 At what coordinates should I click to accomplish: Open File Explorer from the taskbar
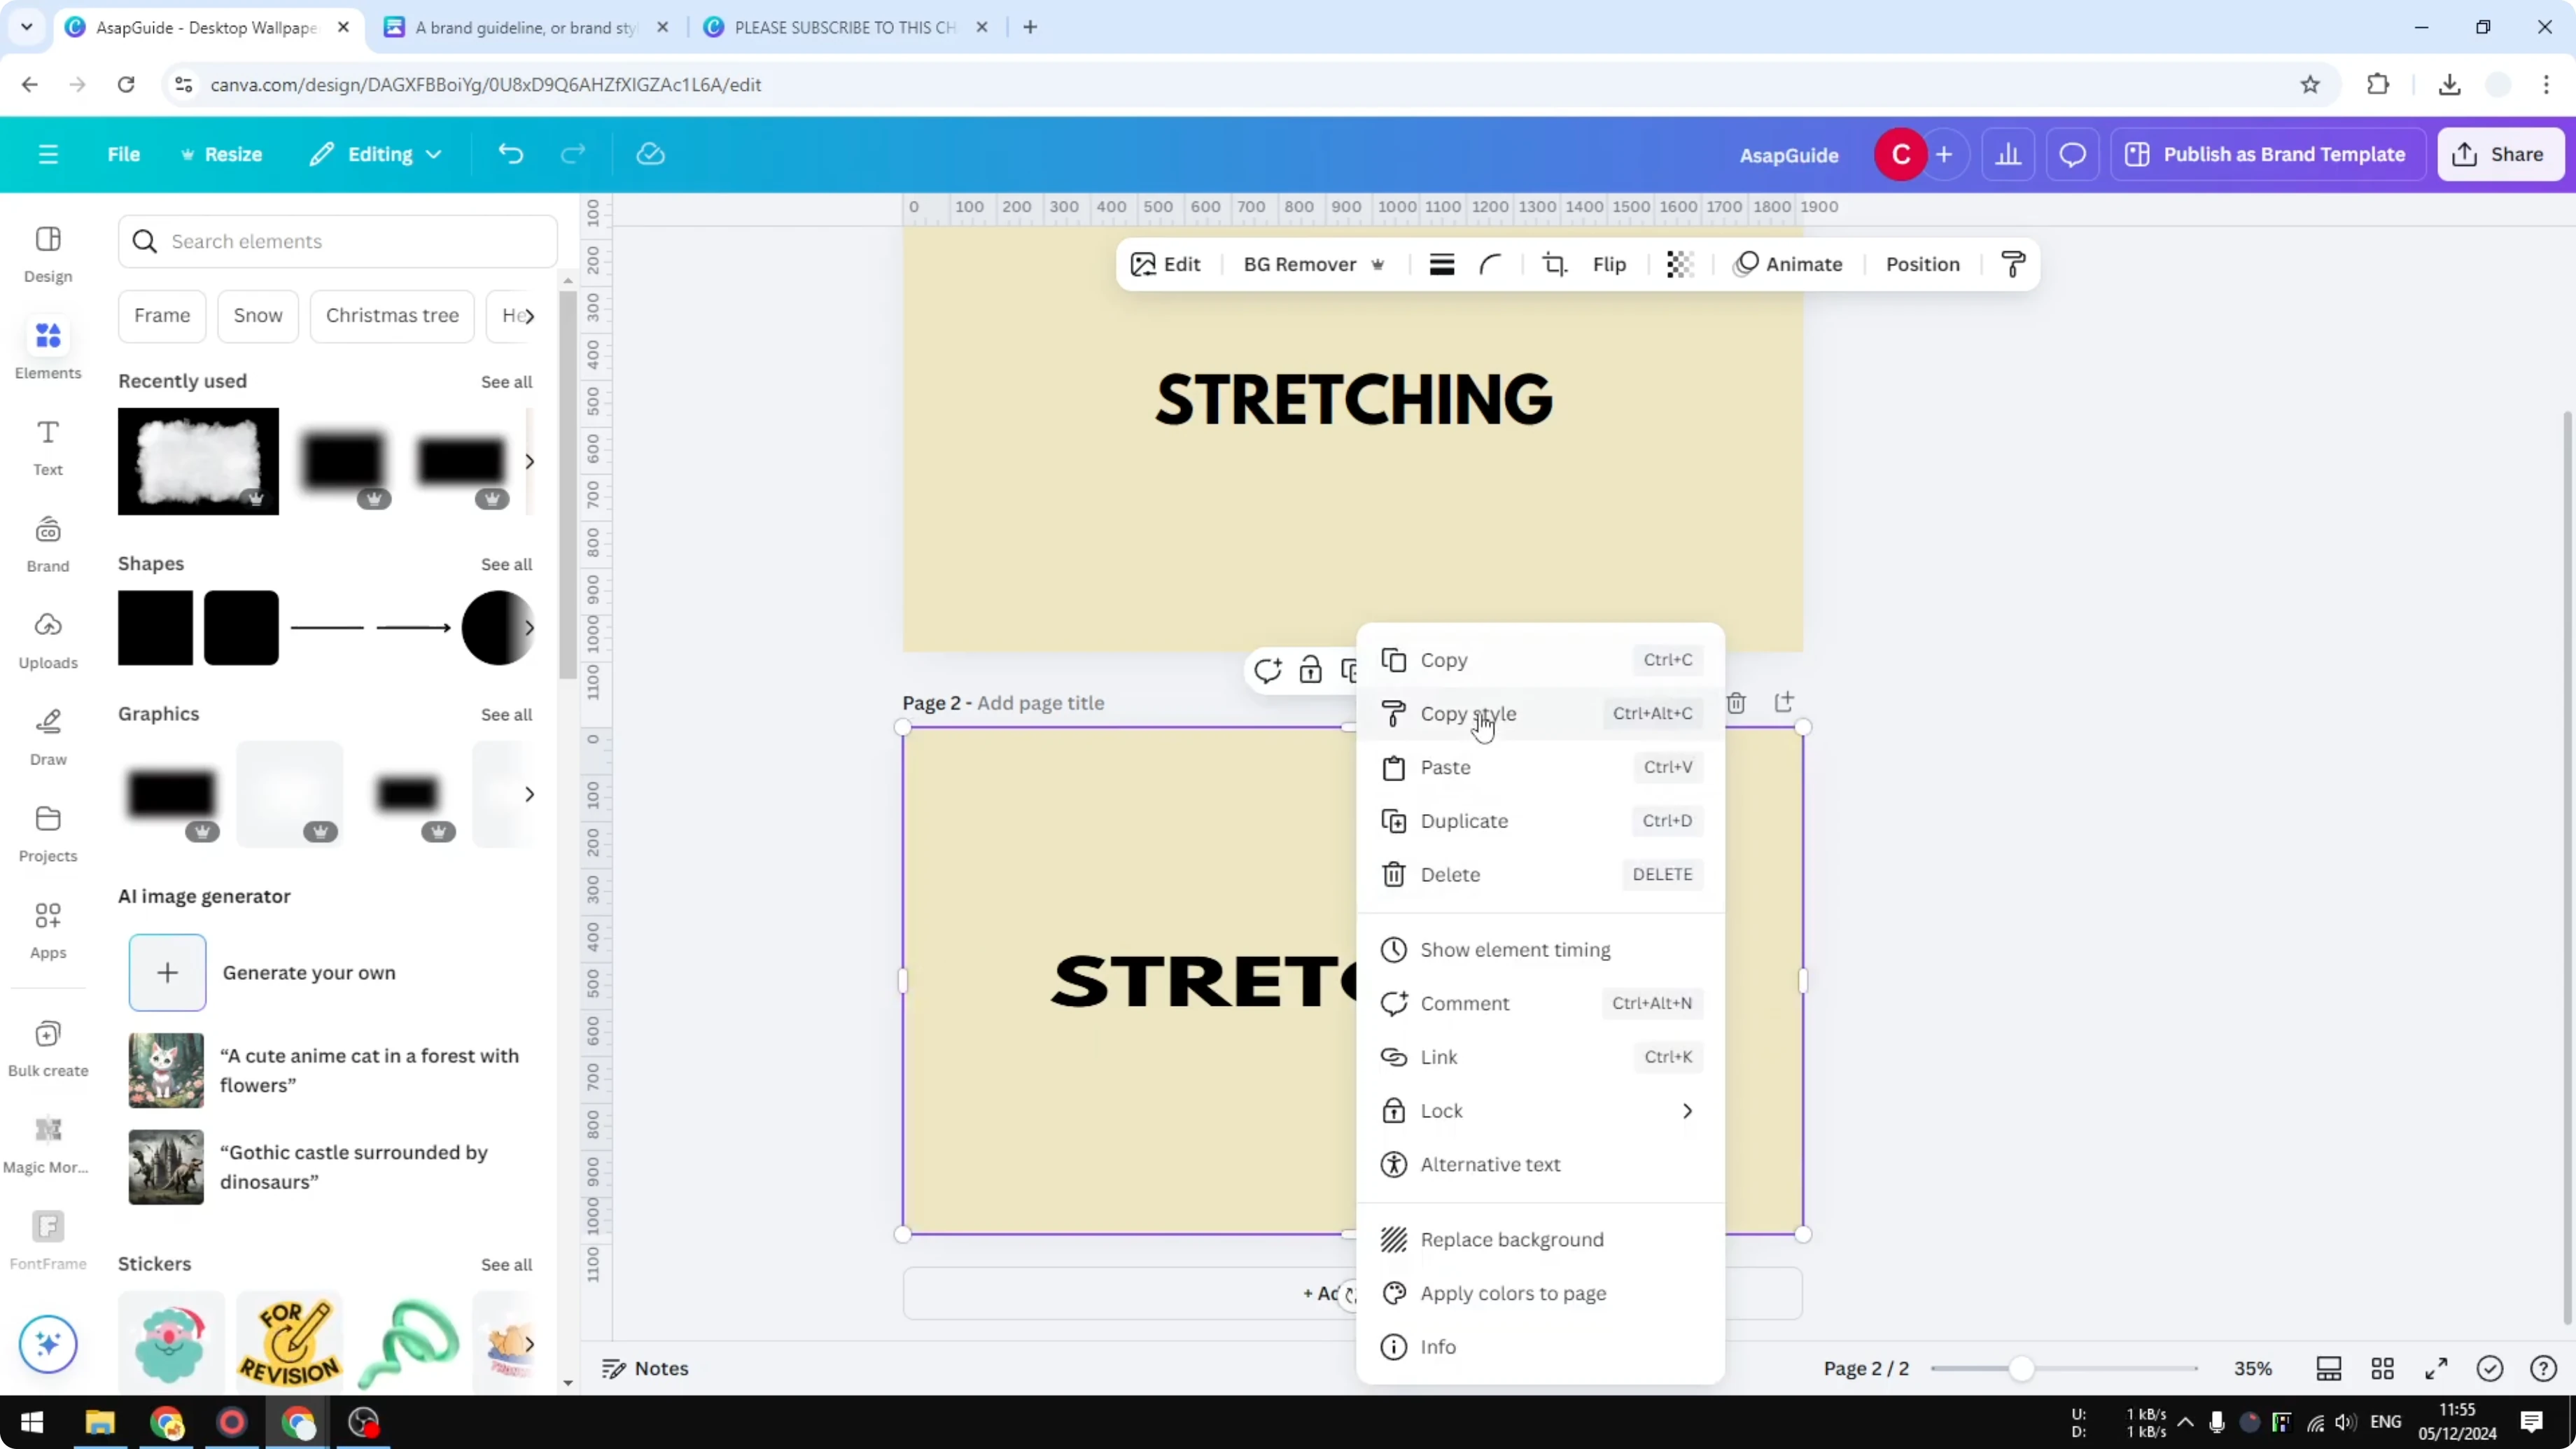click(100, 1422)
